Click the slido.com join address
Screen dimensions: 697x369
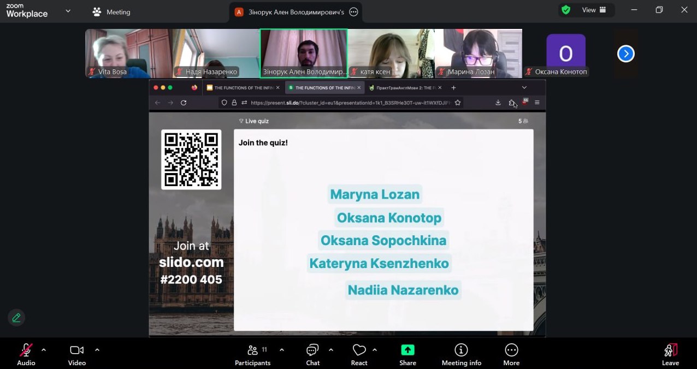tap(191, 263)
